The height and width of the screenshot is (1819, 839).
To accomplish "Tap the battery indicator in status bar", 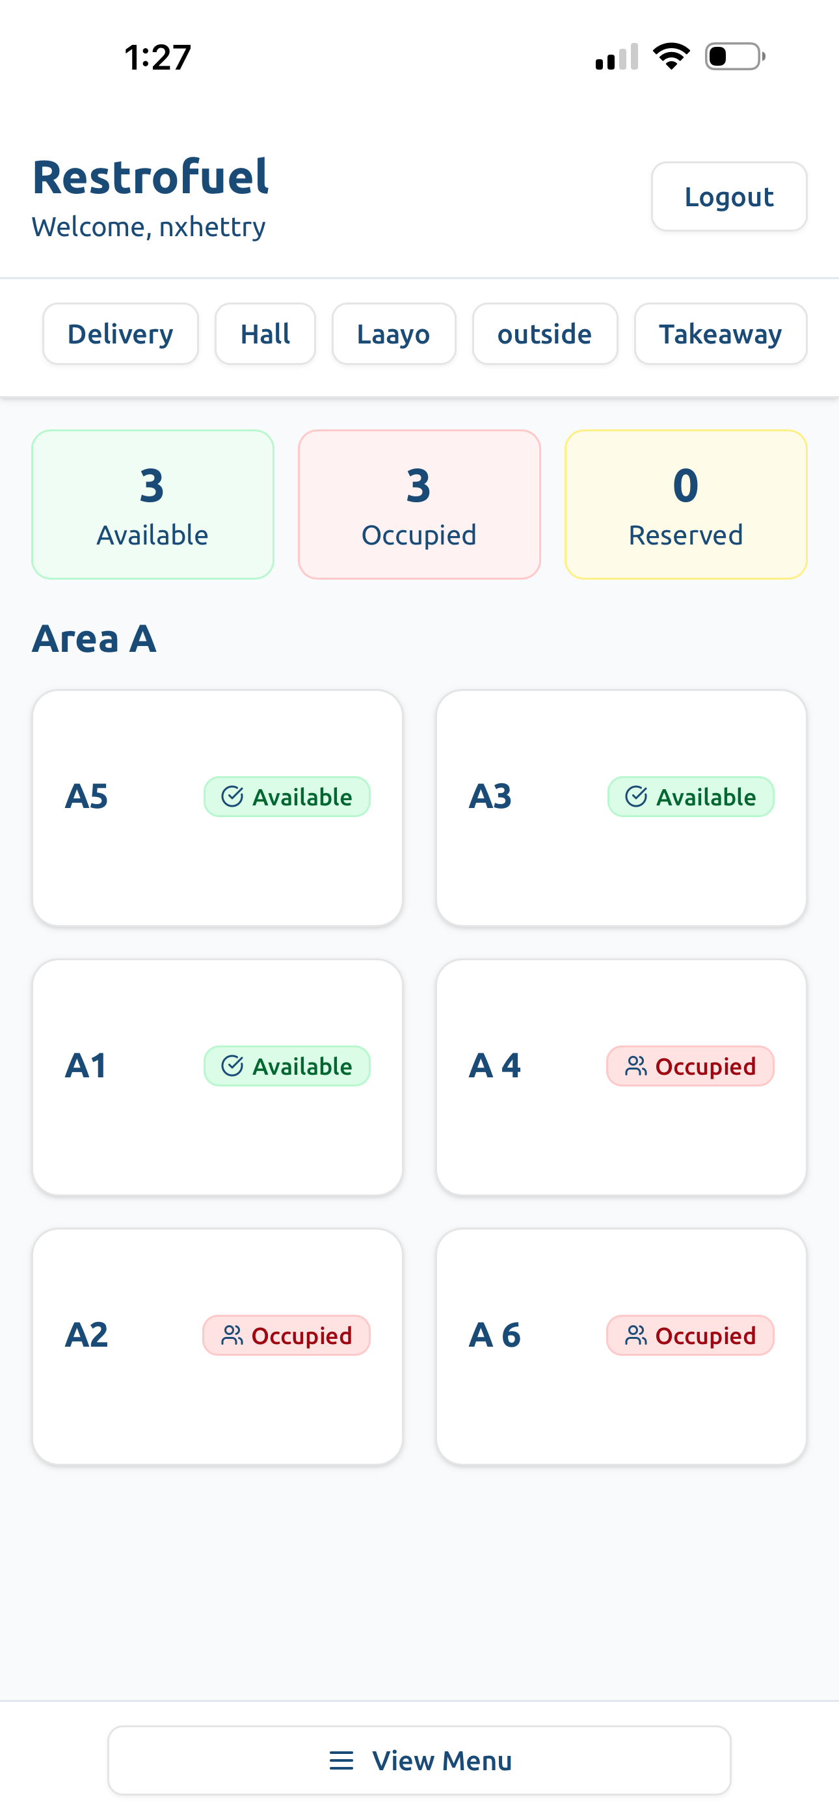I will click(734, 56).
